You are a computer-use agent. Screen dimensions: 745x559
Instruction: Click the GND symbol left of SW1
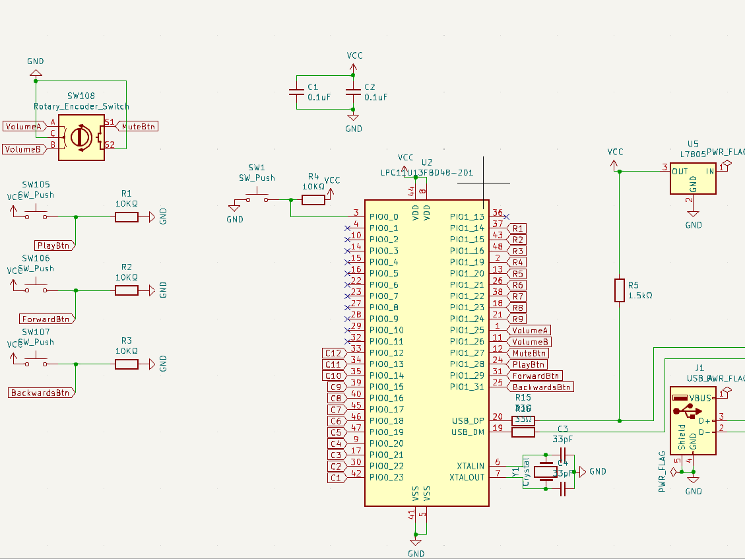click(234, 208)
